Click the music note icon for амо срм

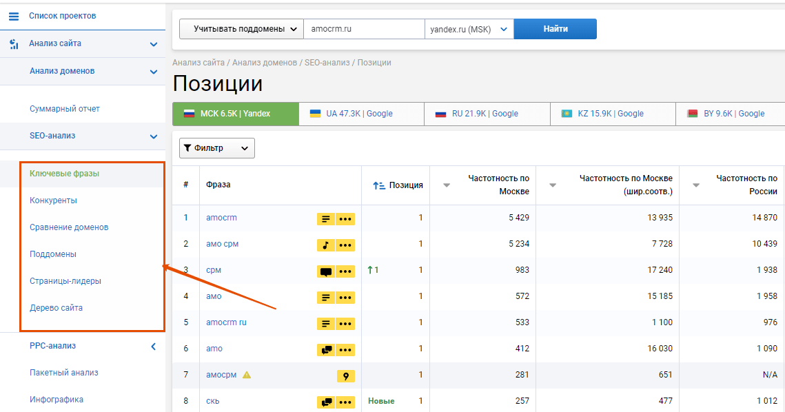pos(326,245)
